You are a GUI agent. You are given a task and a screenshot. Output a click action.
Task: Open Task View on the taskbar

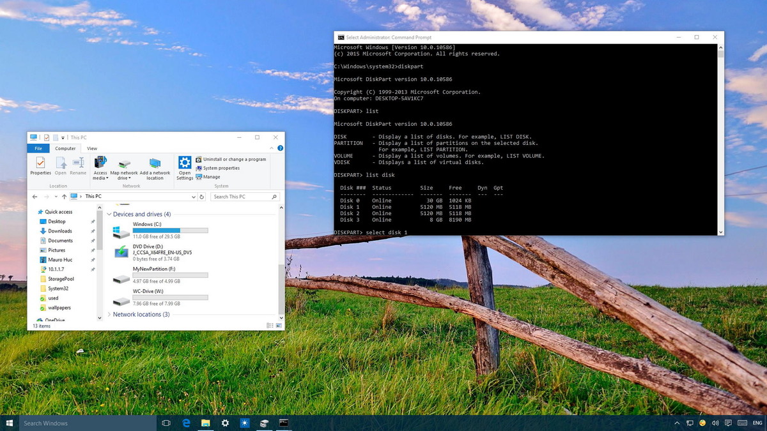(x=166, y=423)
